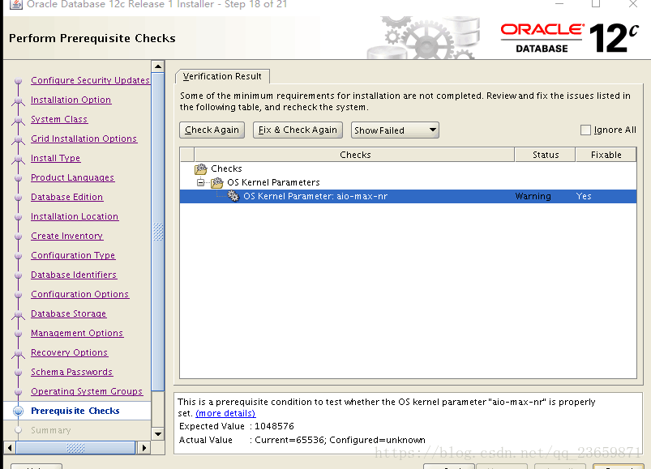Click the Fix & Check Again button

[x=298, y=130]
